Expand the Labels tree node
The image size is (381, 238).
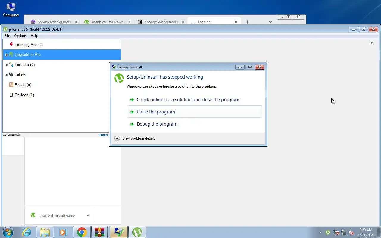click(6, 75)
